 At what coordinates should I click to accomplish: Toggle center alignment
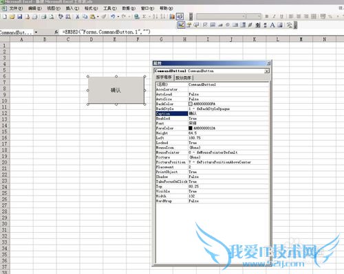pos(299,16)
